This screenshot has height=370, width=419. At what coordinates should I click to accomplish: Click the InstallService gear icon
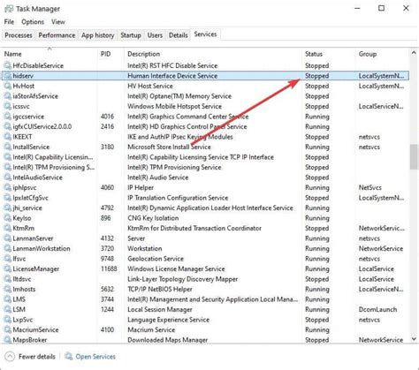point(7,147)
